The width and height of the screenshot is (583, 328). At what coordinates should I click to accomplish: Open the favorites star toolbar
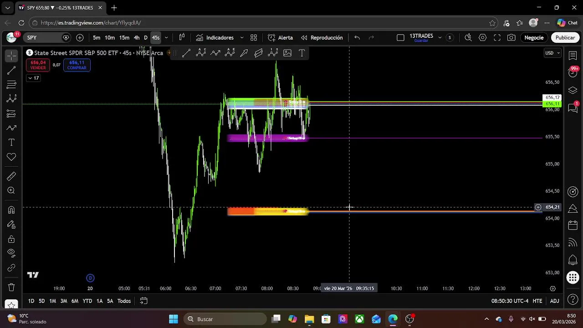[x=11, y=304]
